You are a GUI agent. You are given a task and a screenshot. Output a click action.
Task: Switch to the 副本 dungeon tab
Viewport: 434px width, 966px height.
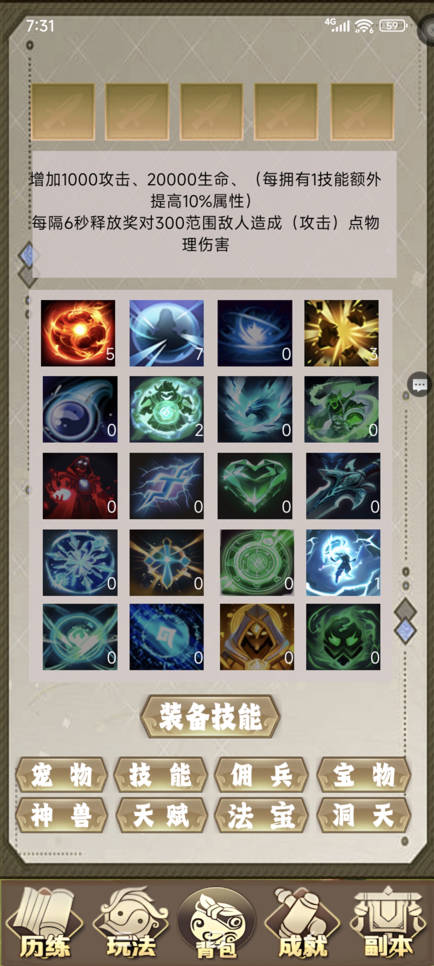pyautogui.click(x=388, y=923)
